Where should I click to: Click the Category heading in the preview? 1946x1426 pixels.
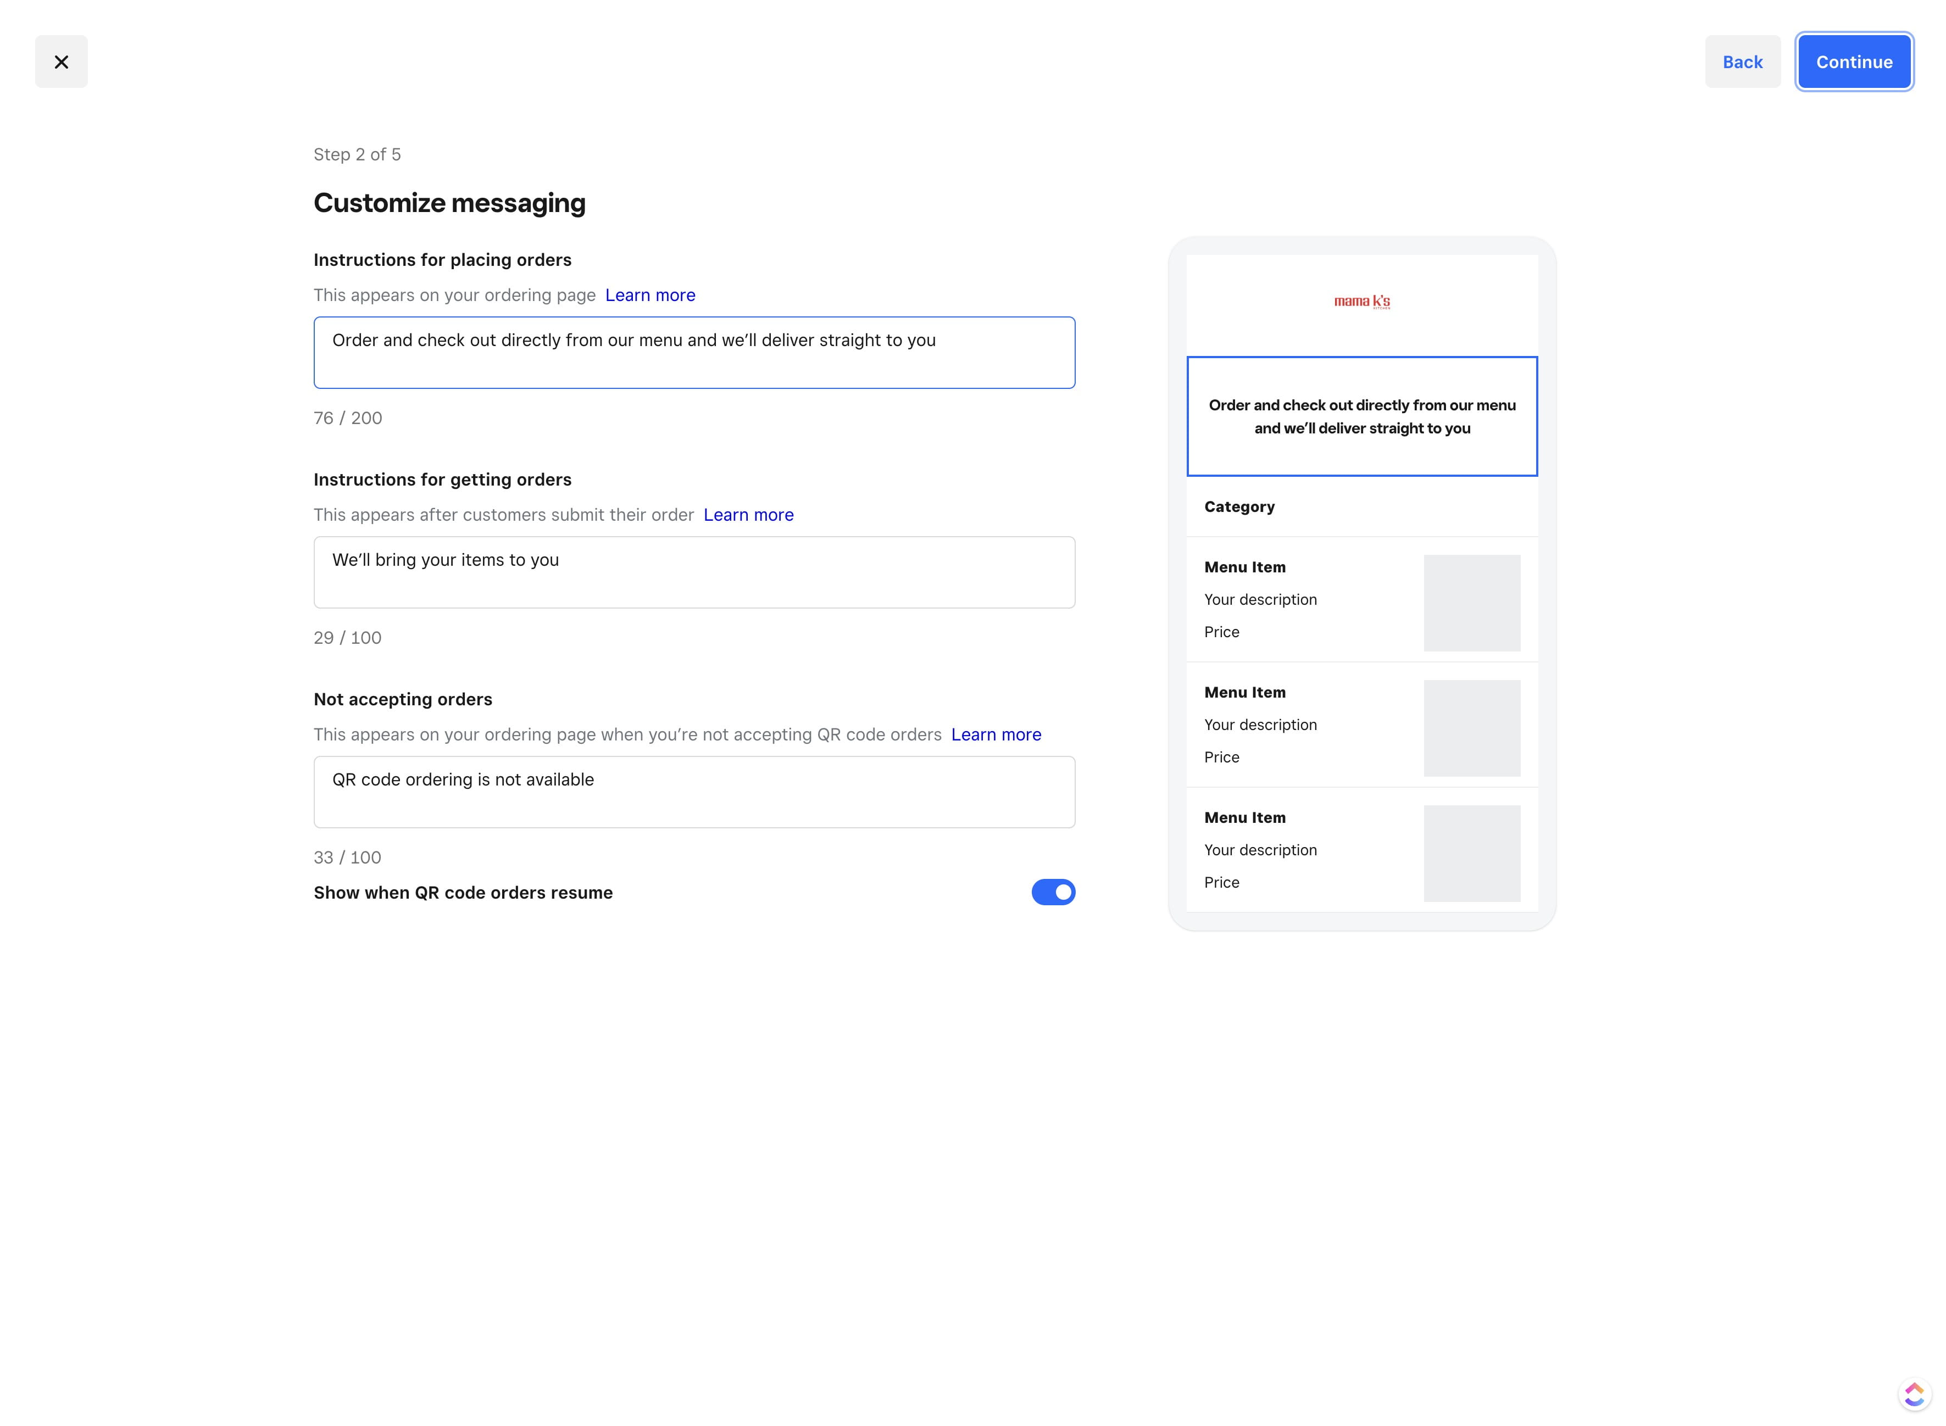(1239, 506)
